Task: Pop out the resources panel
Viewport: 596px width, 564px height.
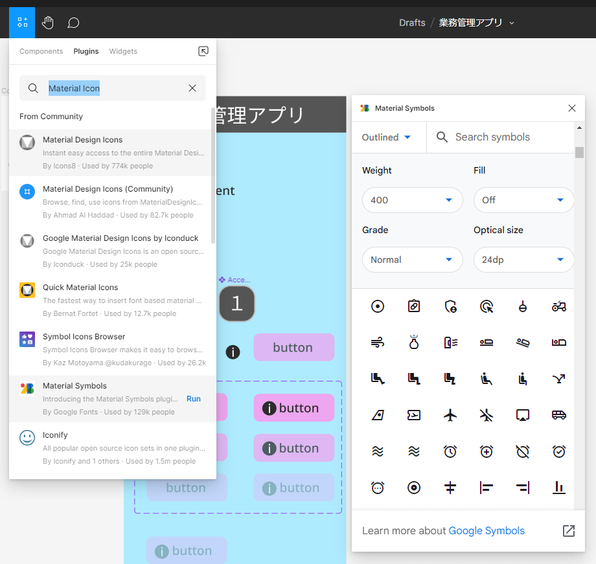Action: point(203,51)
